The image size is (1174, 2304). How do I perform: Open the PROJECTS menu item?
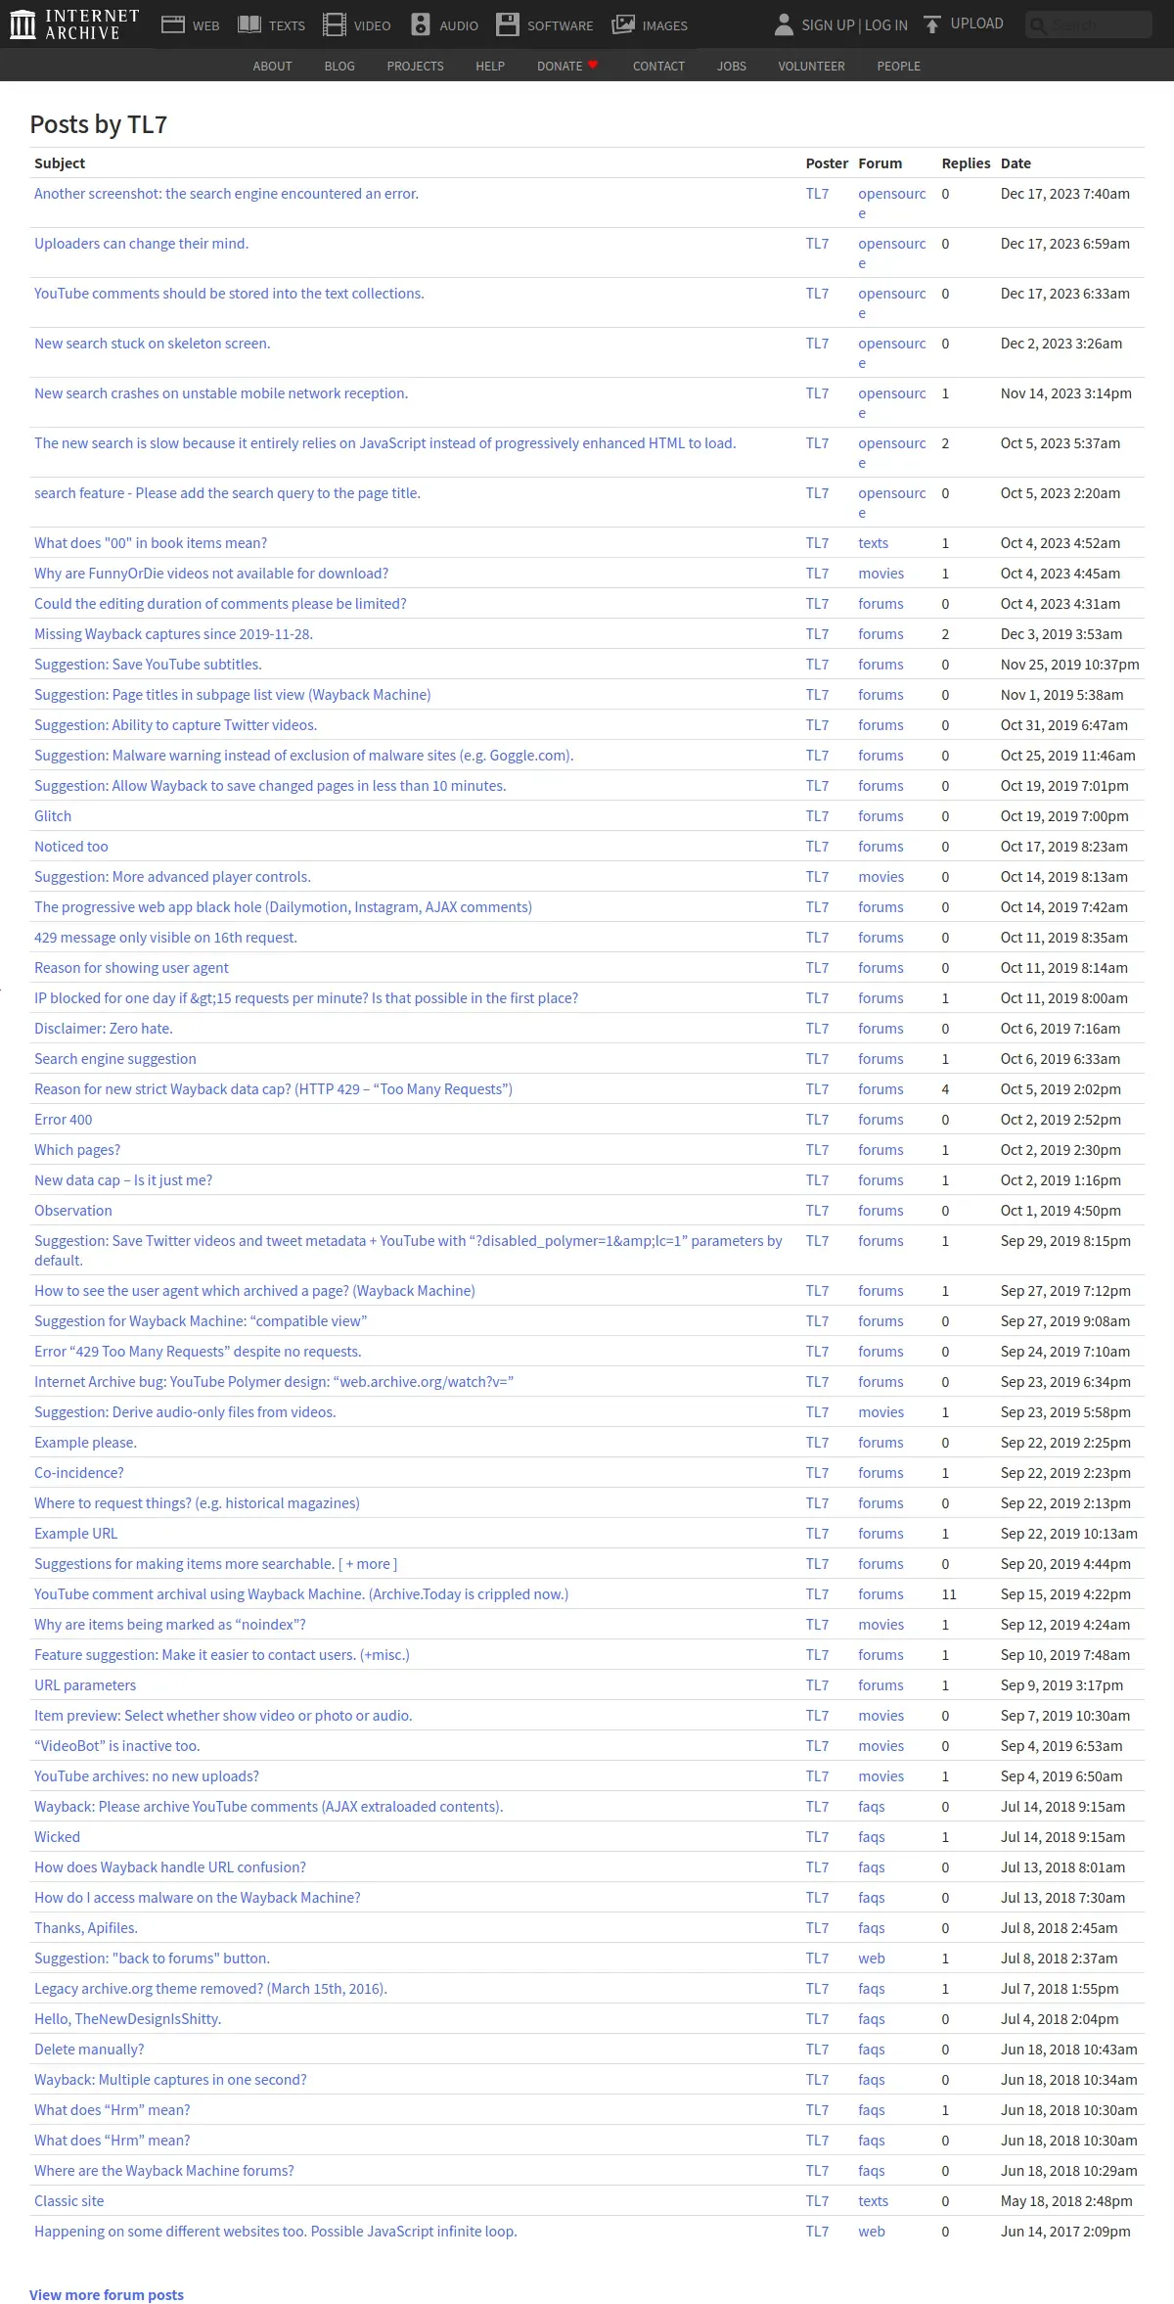coord(415,66)
